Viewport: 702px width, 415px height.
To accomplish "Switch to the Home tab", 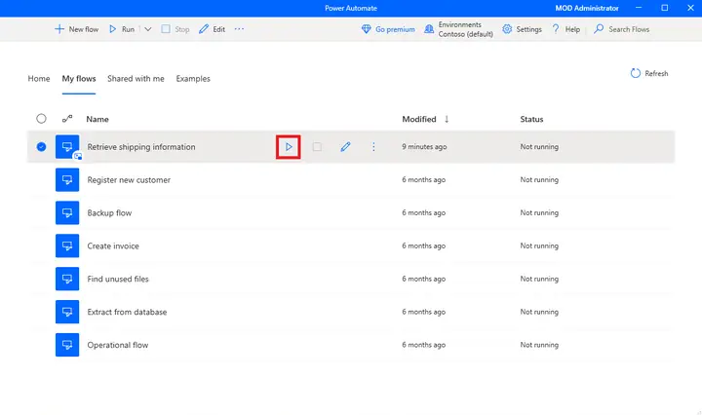I will pos(39,79).
